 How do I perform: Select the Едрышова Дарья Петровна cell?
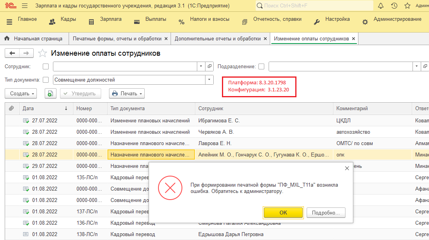pos(264,234)
